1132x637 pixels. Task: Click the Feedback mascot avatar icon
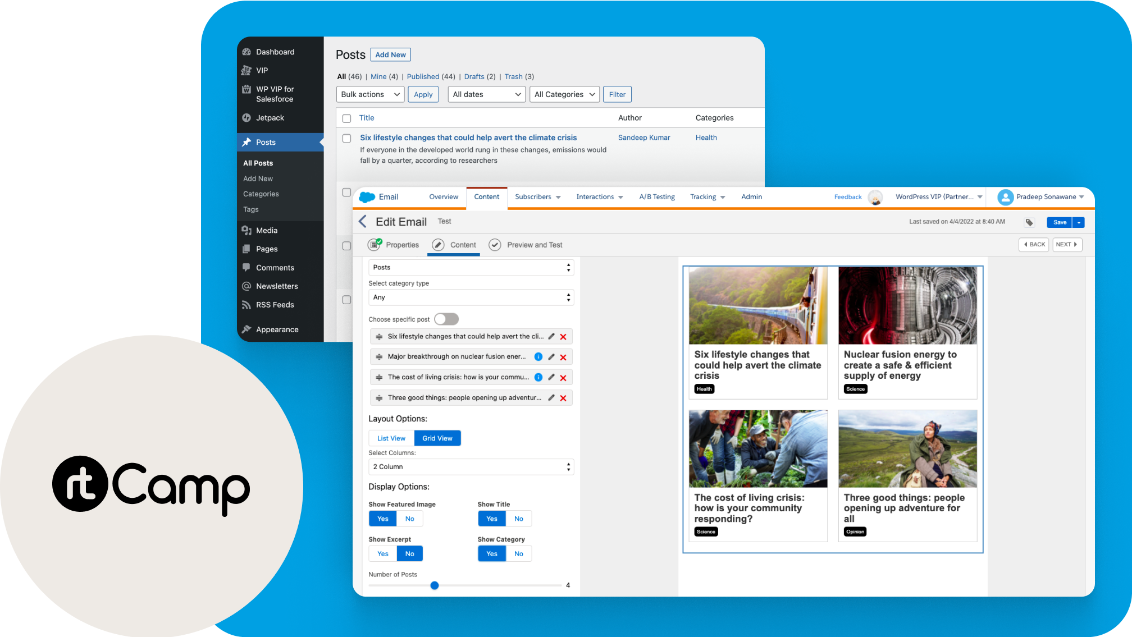point(875,197)
